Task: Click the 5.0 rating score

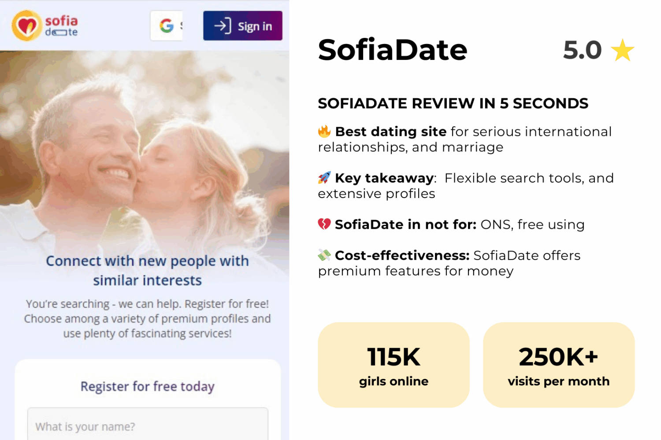Action: point(582,50)
